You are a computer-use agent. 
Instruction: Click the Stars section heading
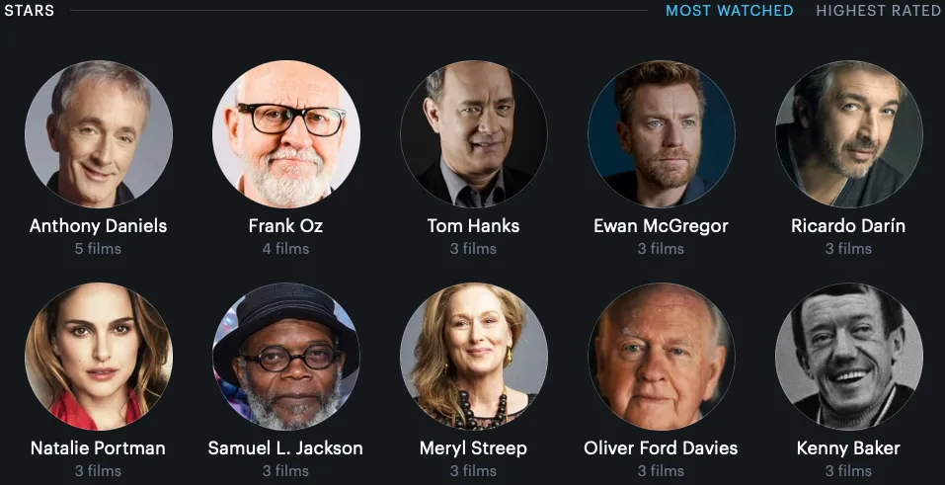tap(29, 11)
